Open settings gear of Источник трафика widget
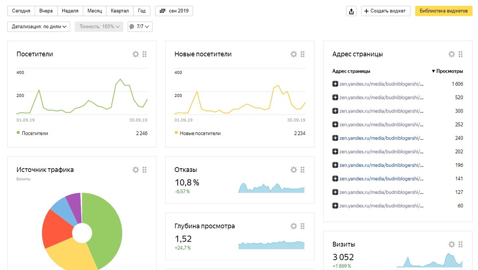This screenshot has width=478, height=270. [135, 170]
